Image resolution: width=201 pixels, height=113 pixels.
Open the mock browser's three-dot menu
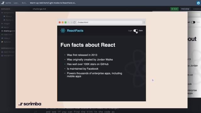coord(144,22)
